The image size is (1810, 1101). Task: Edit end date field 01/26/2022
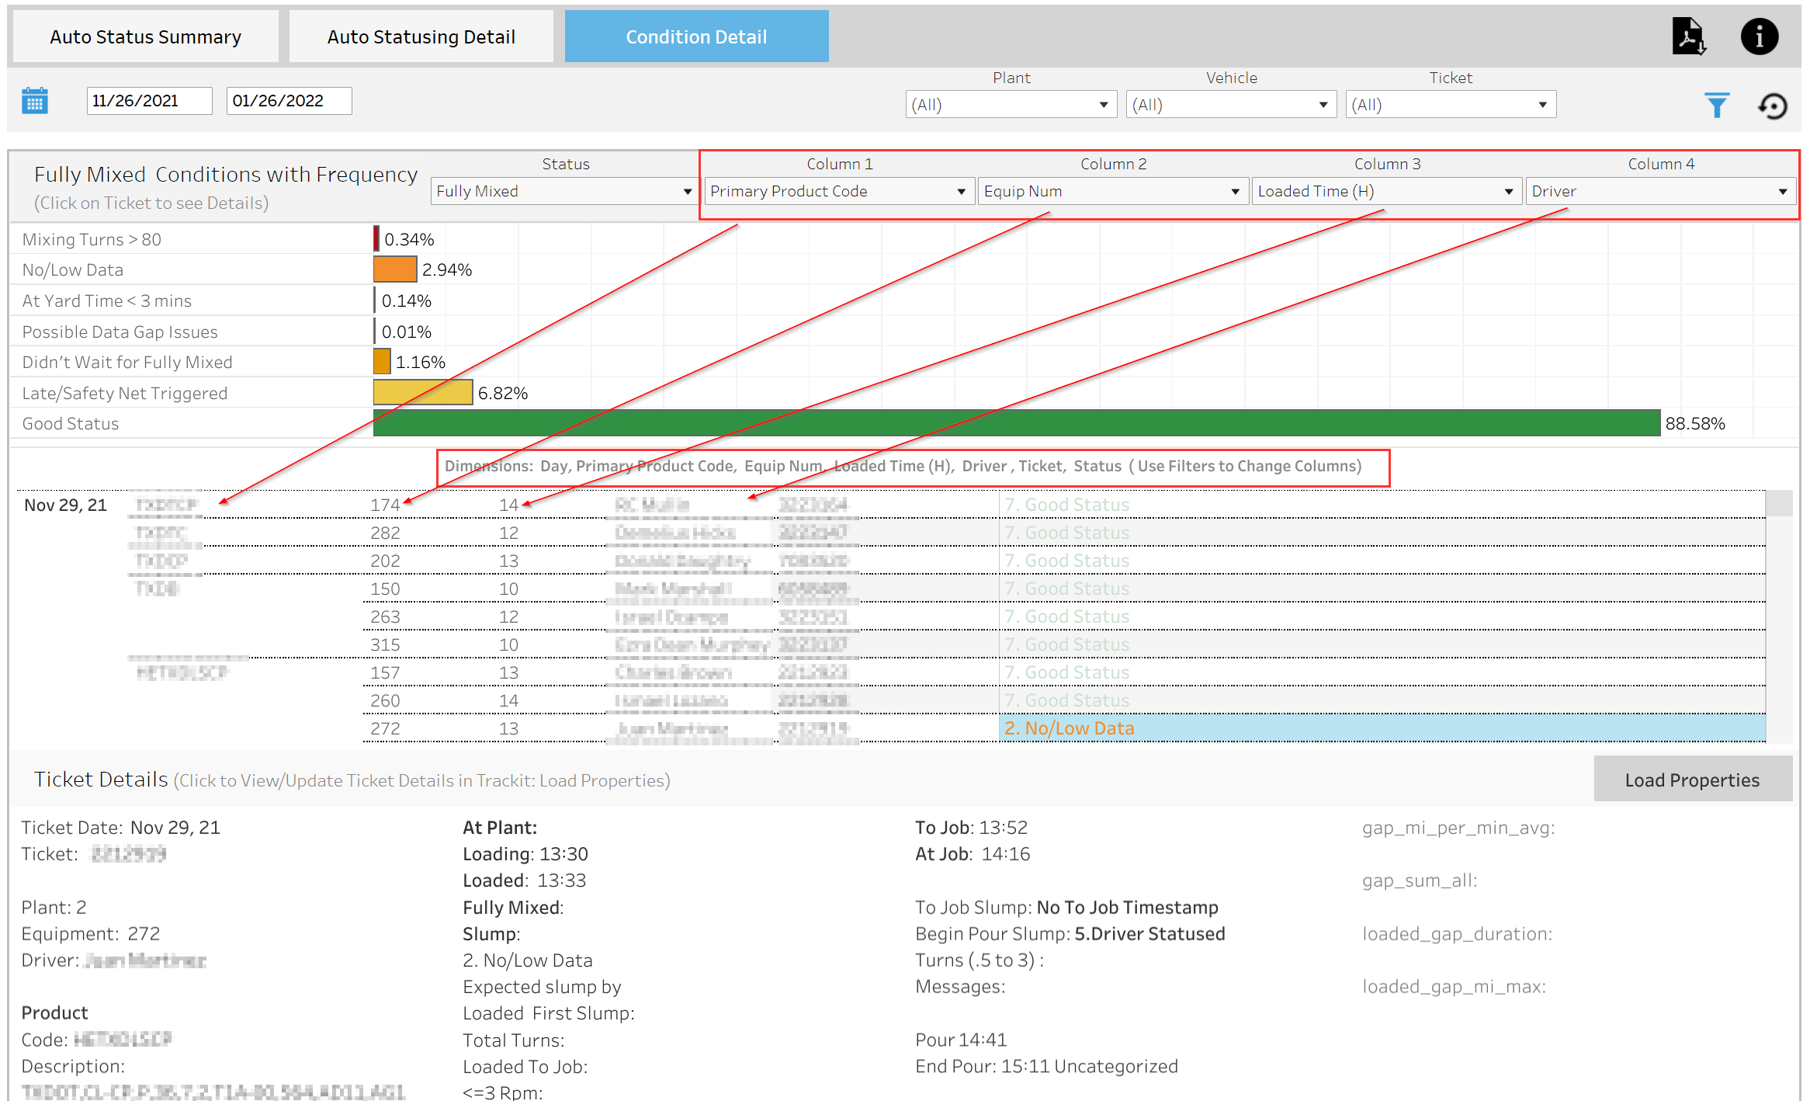(x=289, y=101)
